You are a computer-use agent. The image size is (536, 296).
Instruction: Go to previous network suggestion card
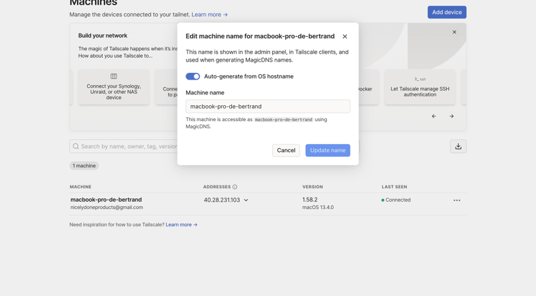coord(433,117)
